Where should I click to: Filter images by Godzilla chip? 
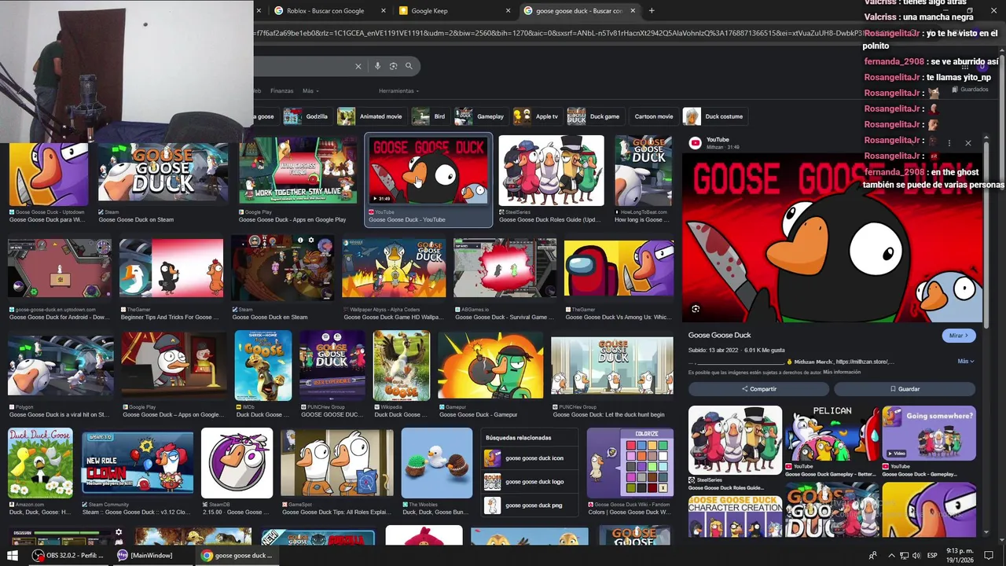pos(307,116)
